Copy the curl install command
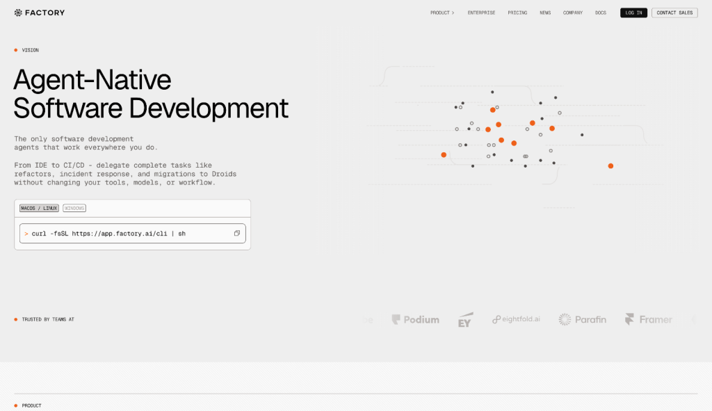Image resolution: width=712 pixels, height=411 pixels. 236,234
